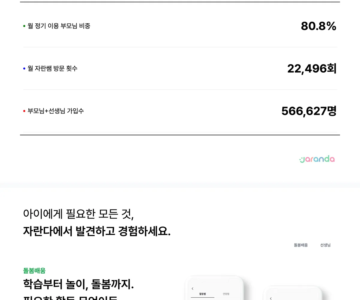Click the 학습부터 놀이, 돌봄까지 heading
The height and width of the screenshot is (300, 360).
pyautogui.click(x=78, y=284)
